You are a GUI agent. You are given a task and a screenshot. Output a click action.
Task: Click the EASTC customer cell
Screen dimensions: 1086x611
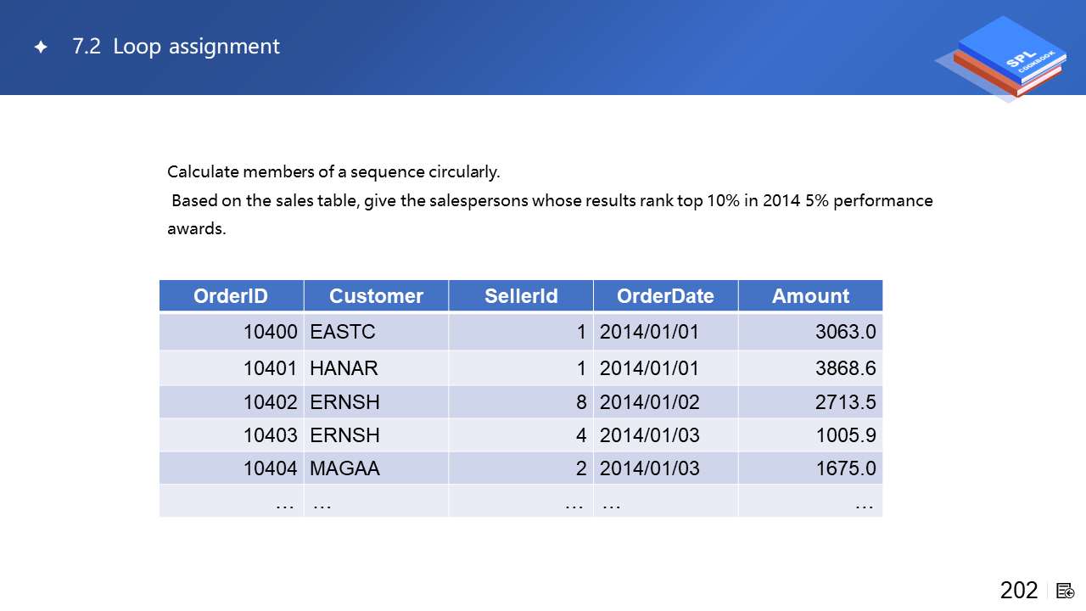[343, 332]
